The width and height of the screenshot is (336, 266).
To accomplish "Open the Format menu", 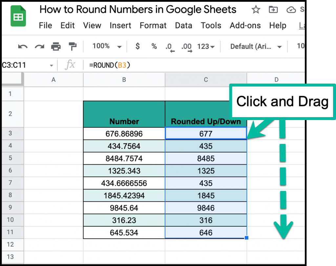I will click(x=153, y=26).
